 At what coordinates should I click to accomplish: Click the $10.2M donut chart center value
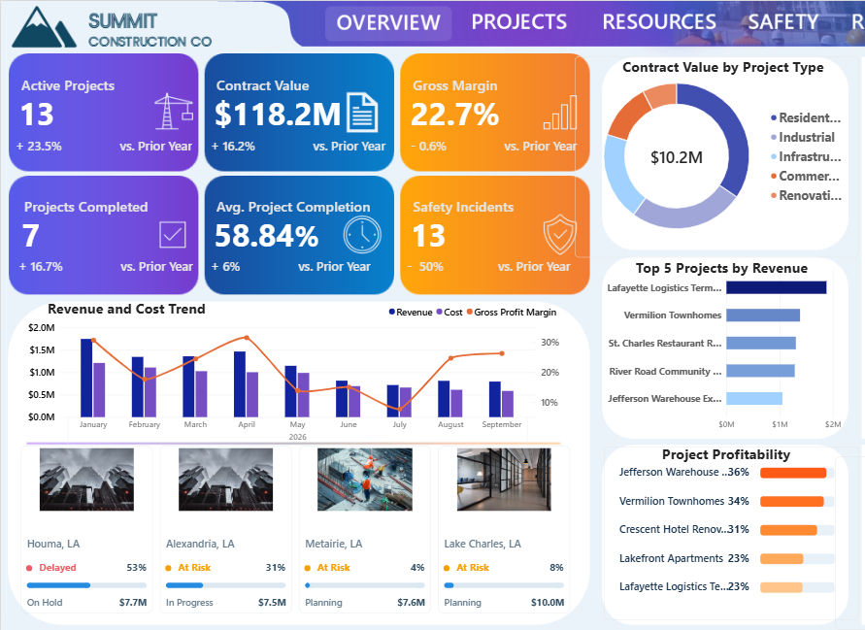[677, 158]
